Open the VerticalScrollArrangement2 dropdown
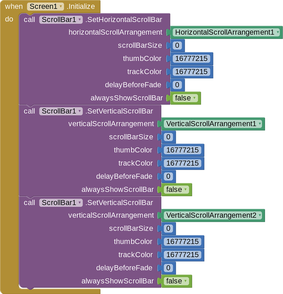 259,216
